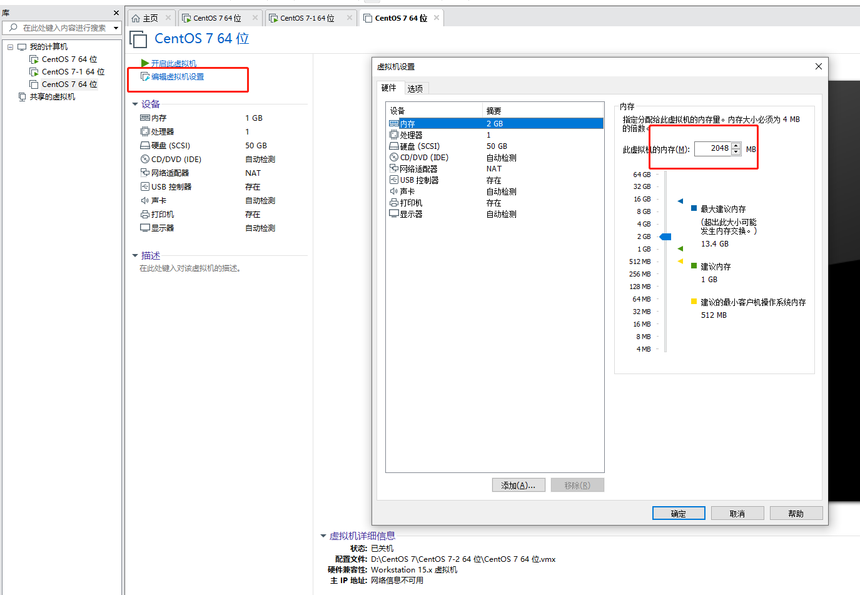The height and width of the screenshot is (595, 860).
Task: Collapse the 虚拟机详细信息 section
Action: point(323,536)
